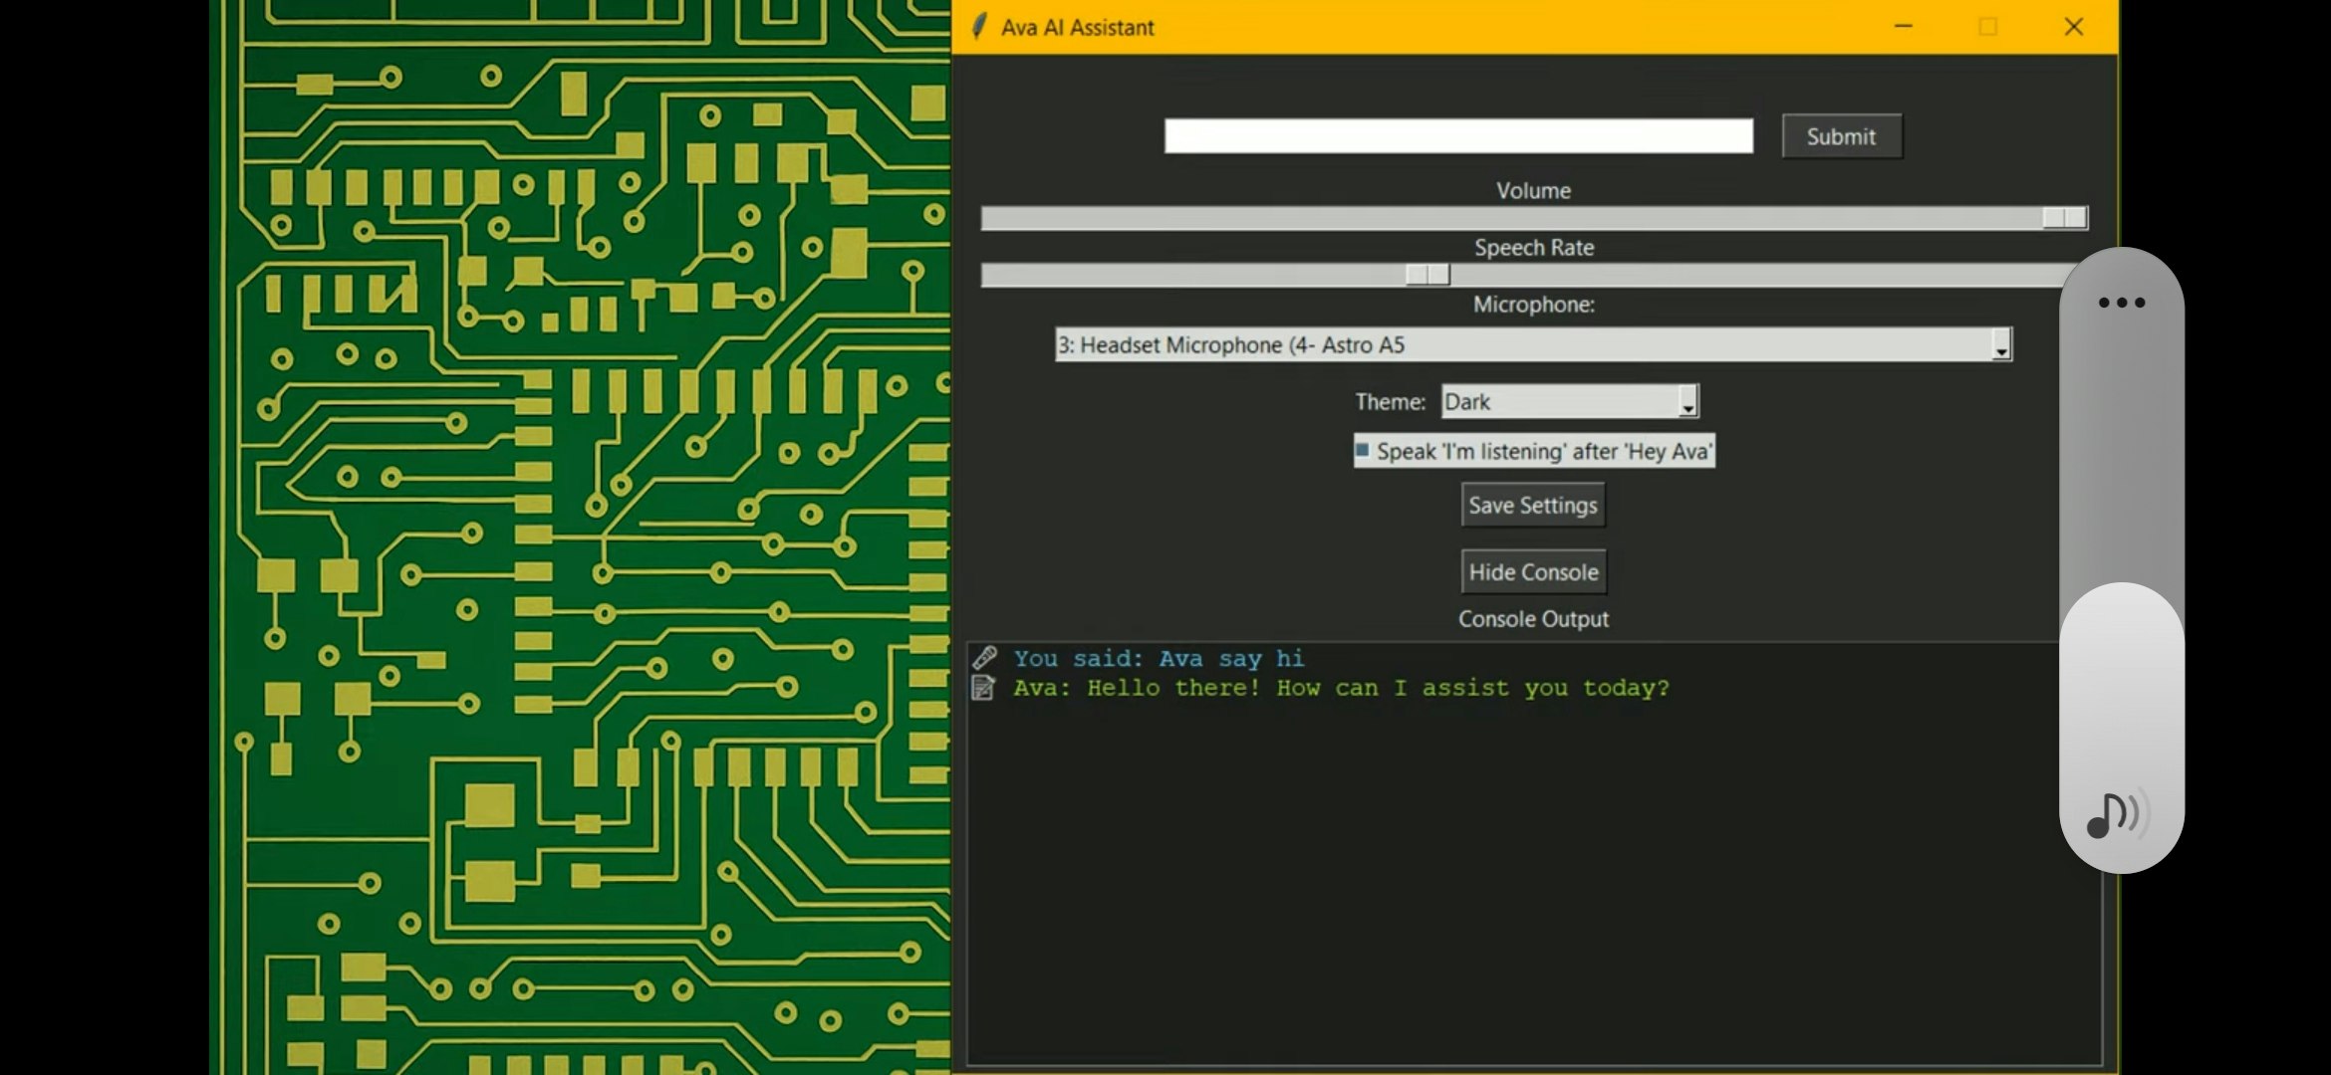Click Save Settings
The height and width of the screenshot is (1075, 2331).
pyautogui.click(x=1533, y=505)
